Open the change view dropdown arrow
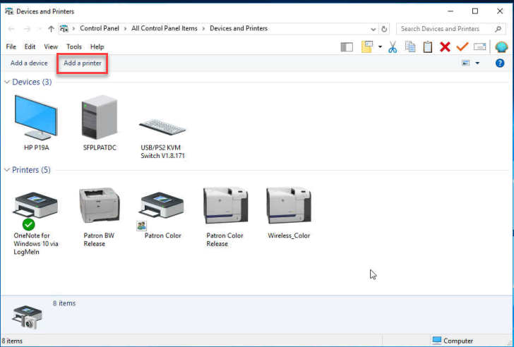The image size is (514, 347). coord(477,63)
